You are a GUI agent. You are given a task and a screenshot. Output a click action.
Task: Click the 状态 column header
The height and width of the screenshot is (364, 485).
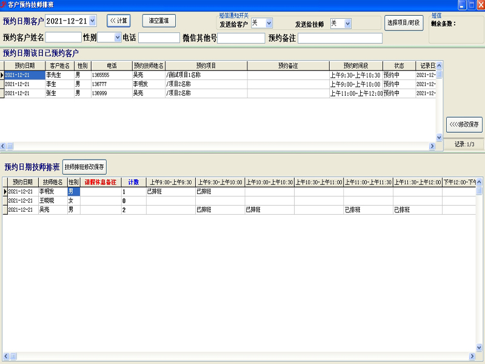tap(399, 66)
